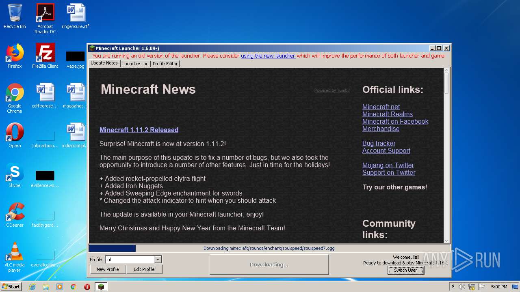
Task: Open Windows Explorer folder on taskbar
Action: [x=46, y=287]
